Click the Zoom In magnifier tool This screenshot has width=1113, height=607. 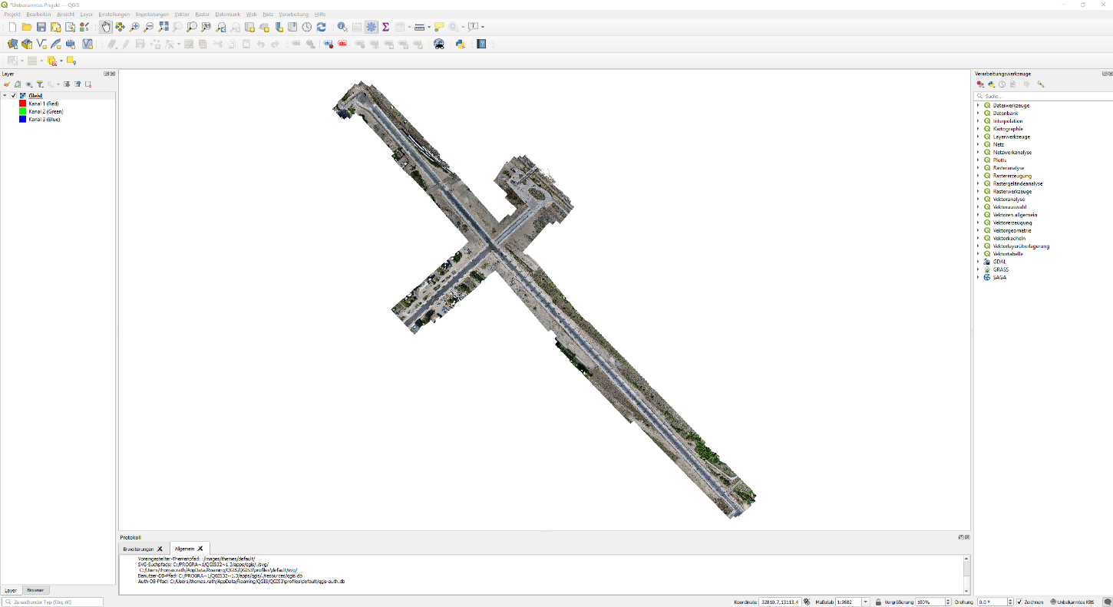click(x=135, y=27)
